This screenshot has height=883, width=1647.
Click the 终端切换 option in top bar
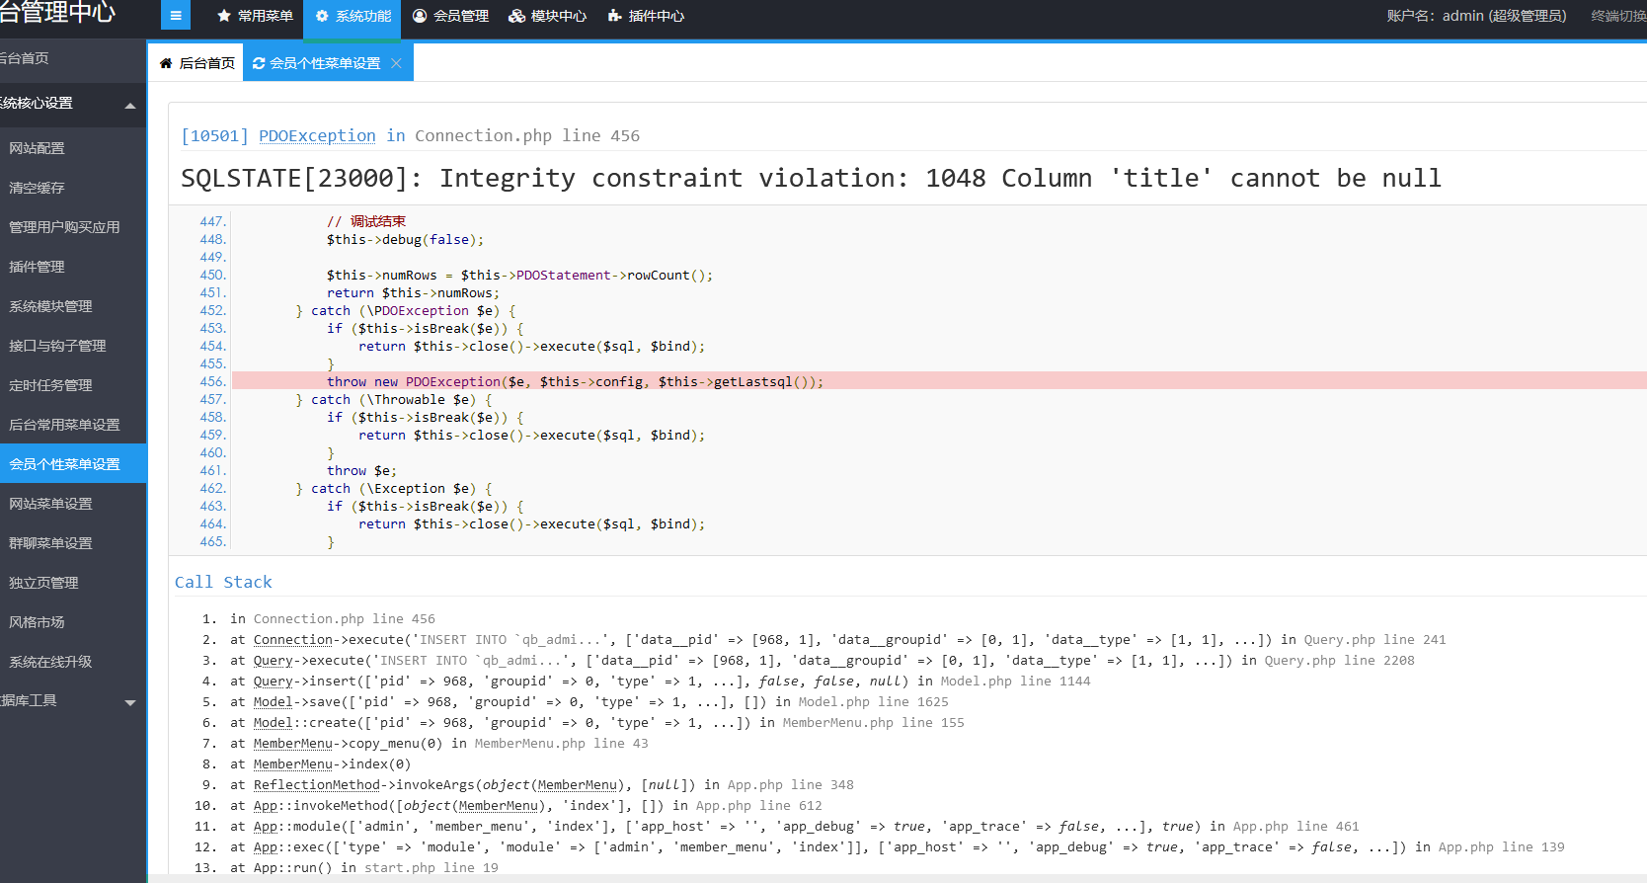(x=1617, y=16)
